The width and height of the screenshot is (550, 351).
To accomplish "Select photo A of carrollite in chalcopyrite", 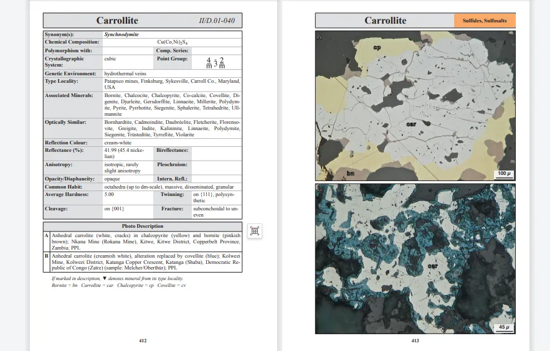I will coord(415,105).
